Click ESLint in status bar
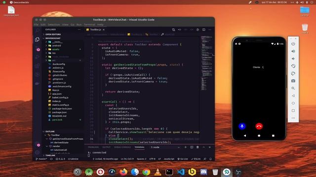 196,159
